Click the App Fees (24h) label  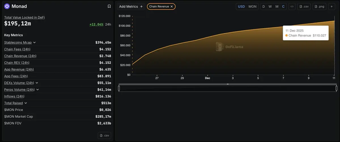pos(16,76)
